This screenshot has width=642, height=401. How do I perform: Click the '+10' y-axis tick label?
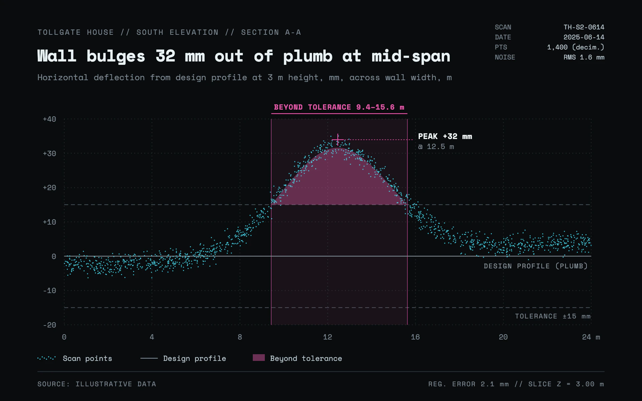click(49, 222)
